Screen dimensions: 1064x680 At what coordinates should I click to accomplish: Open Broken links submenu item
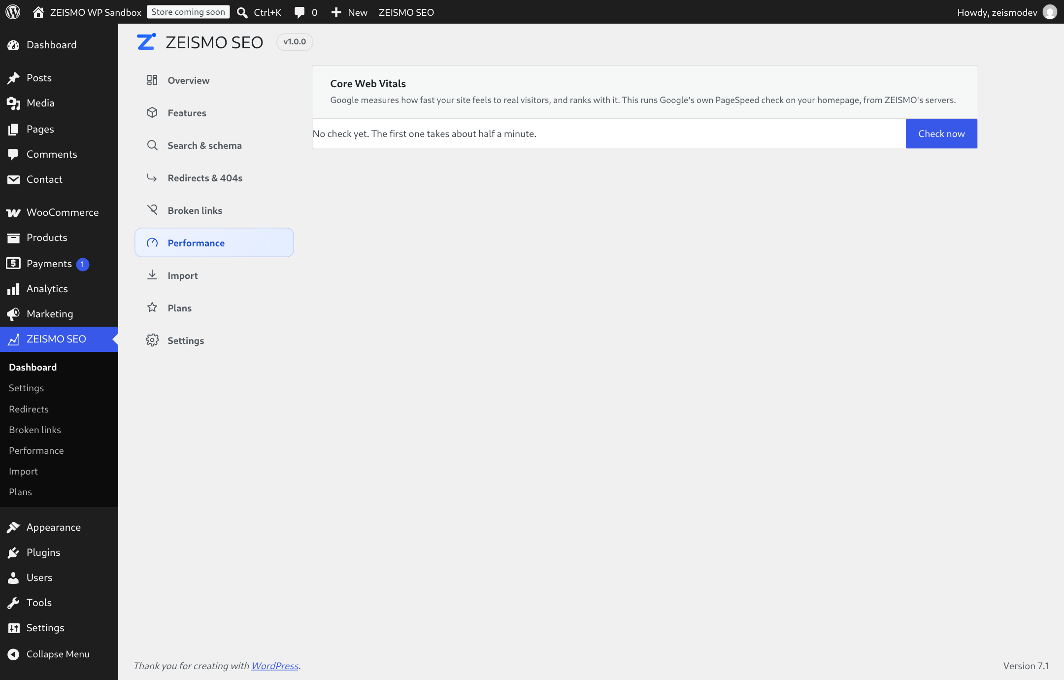(x=35, y=430)
